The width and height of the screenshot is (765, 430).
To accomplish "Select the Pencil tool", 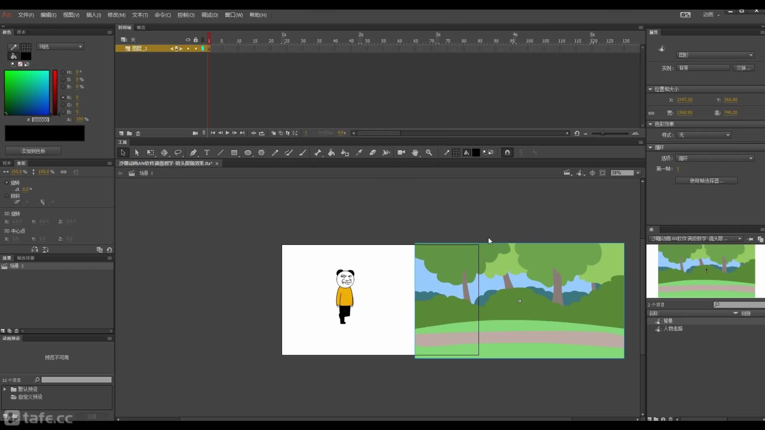I will 275,153.
